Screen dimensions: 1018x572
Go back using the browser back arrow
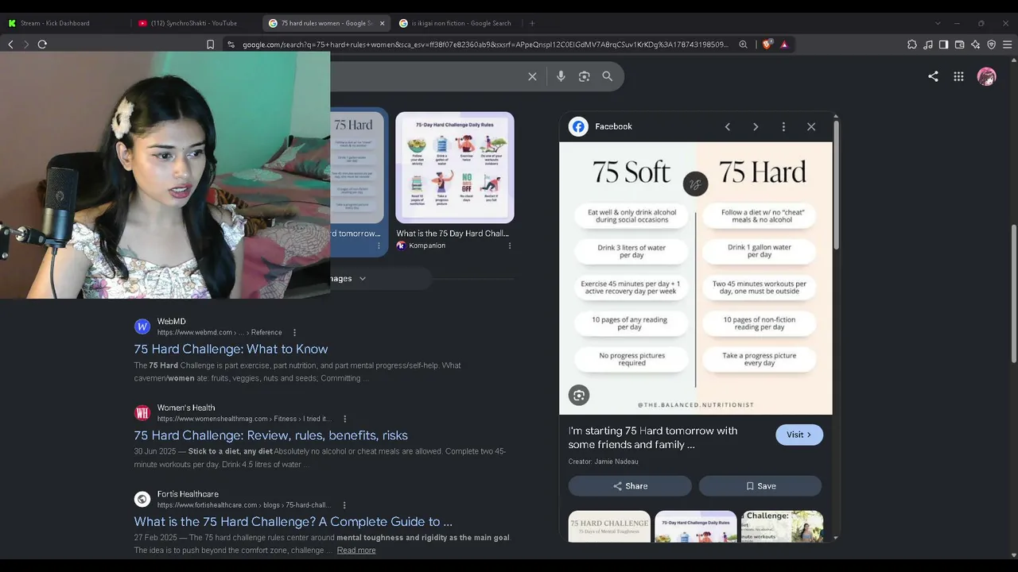click(10, 44)
